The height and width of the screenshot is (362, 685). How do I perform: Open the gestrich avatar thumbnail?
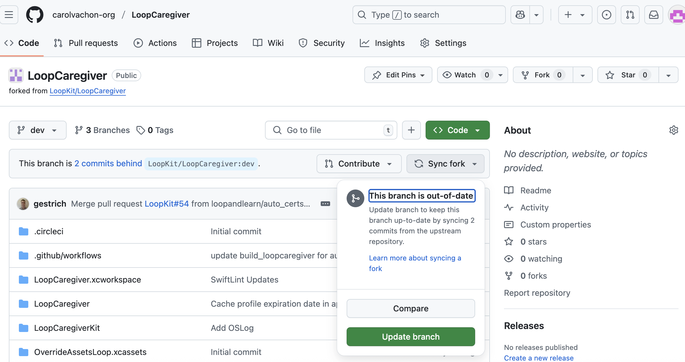pos(23,204)
